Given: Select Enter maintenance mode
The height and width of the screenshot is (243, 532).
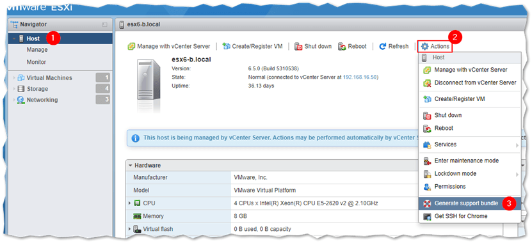Looking at the screenshot, I should coord(469,161).
